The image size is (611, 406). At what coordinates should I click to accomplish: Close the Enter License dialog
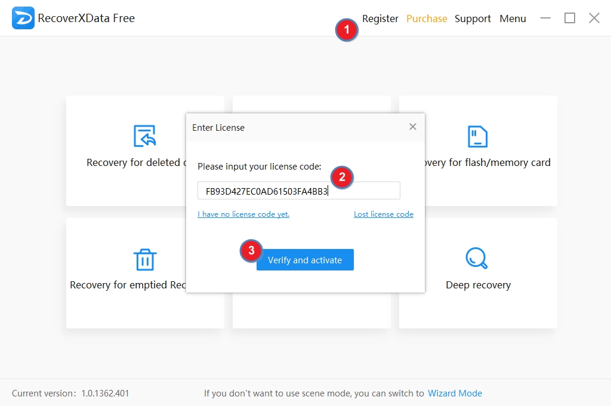coord(413,127)
